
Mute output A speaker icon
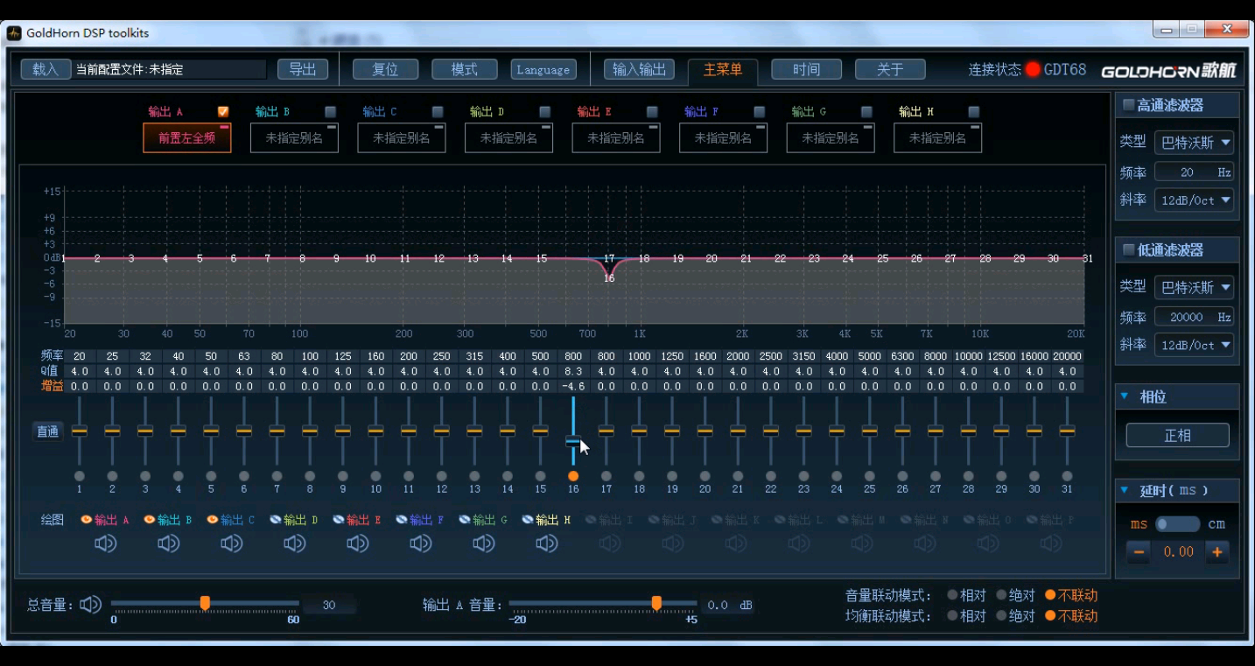tap(106, 543)
